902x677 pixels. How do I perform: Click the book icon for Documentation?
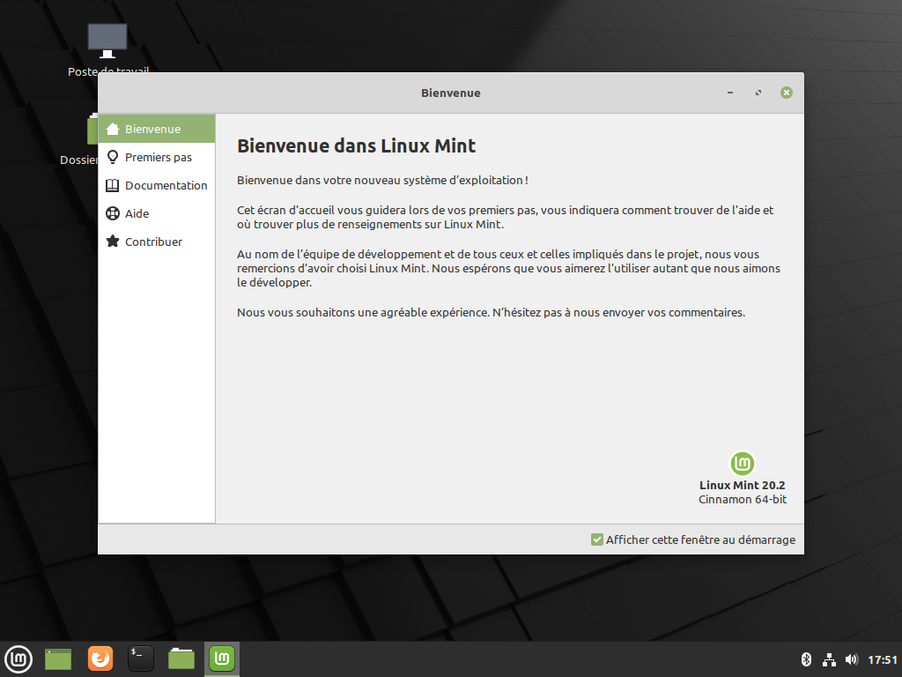click(113, 185)
